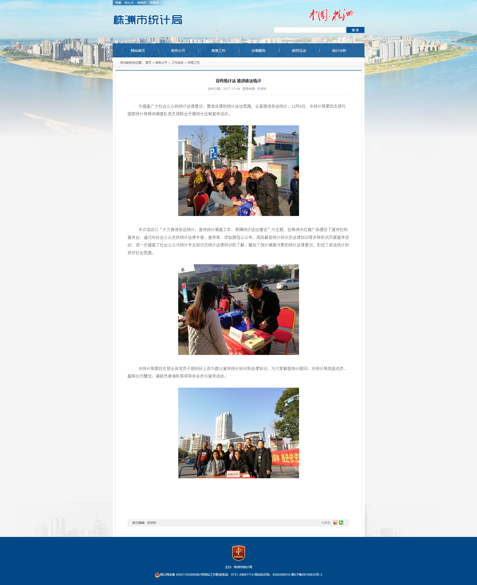
Task: Visit the 市政府 top link
Action: point(141,3)
